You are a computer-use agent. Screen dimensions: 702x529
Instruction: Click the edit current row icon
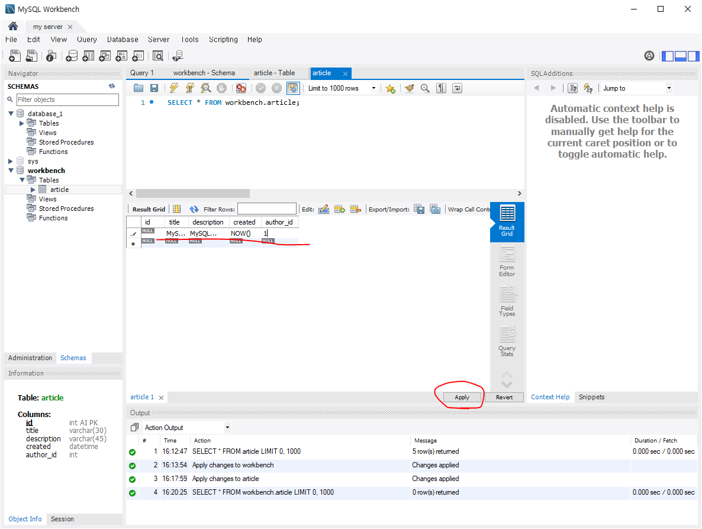[324, 209]
